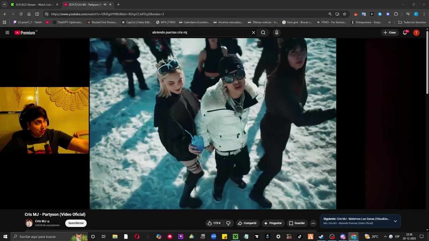Open TikTok from the taskbar
Screen dimensions: 429x241
coord(300,237)
